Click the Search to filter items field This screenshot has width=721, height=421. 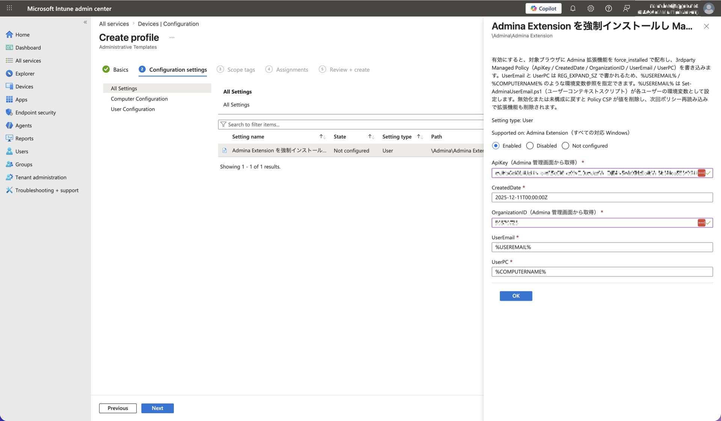coord(351,124)
